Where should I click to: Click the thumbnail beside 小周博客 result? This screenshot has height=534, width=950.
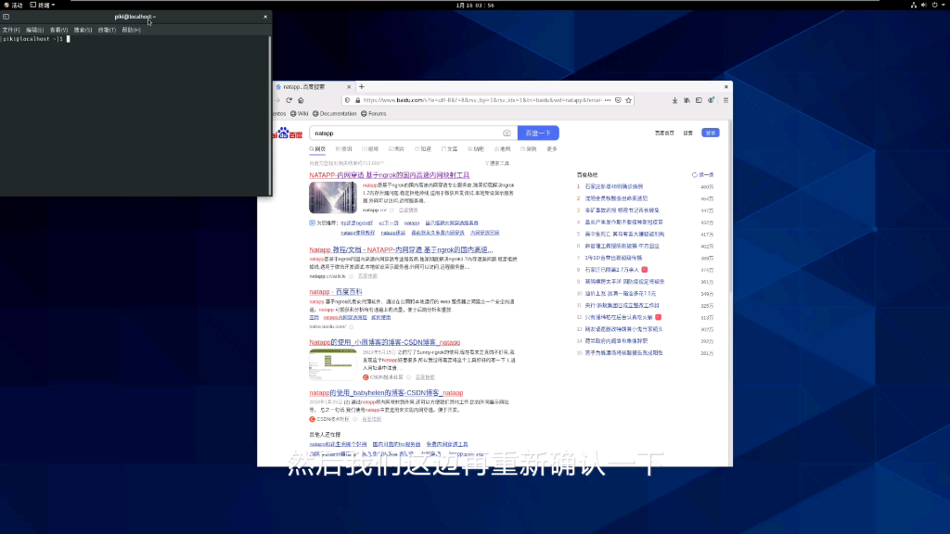(333, 364)
